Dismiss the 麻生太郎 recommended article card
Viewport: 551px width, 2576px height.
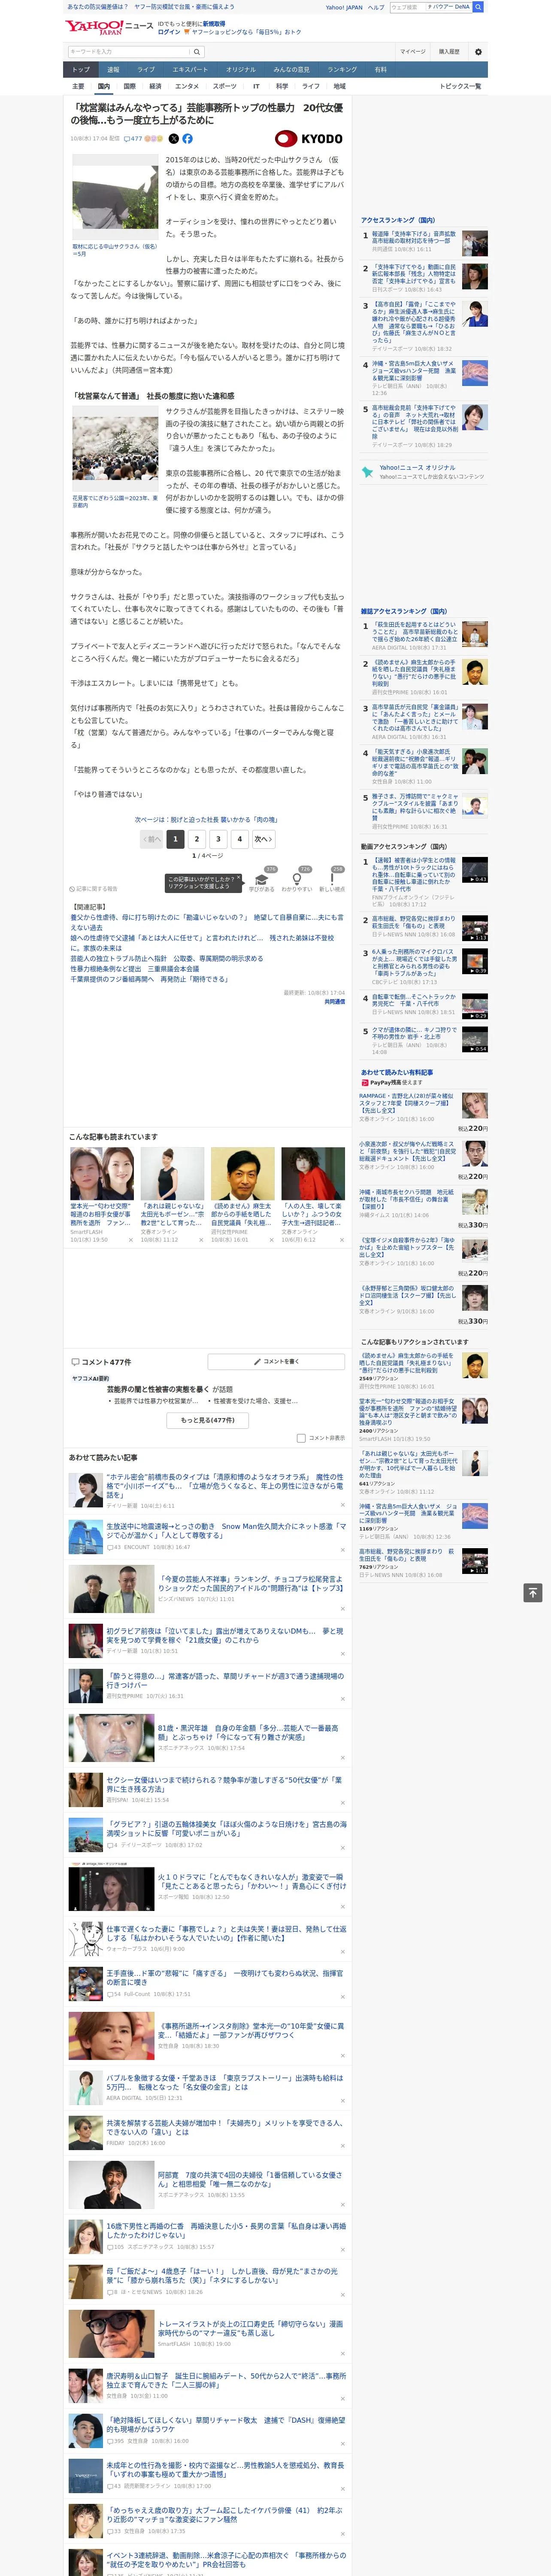point(271,1240)
